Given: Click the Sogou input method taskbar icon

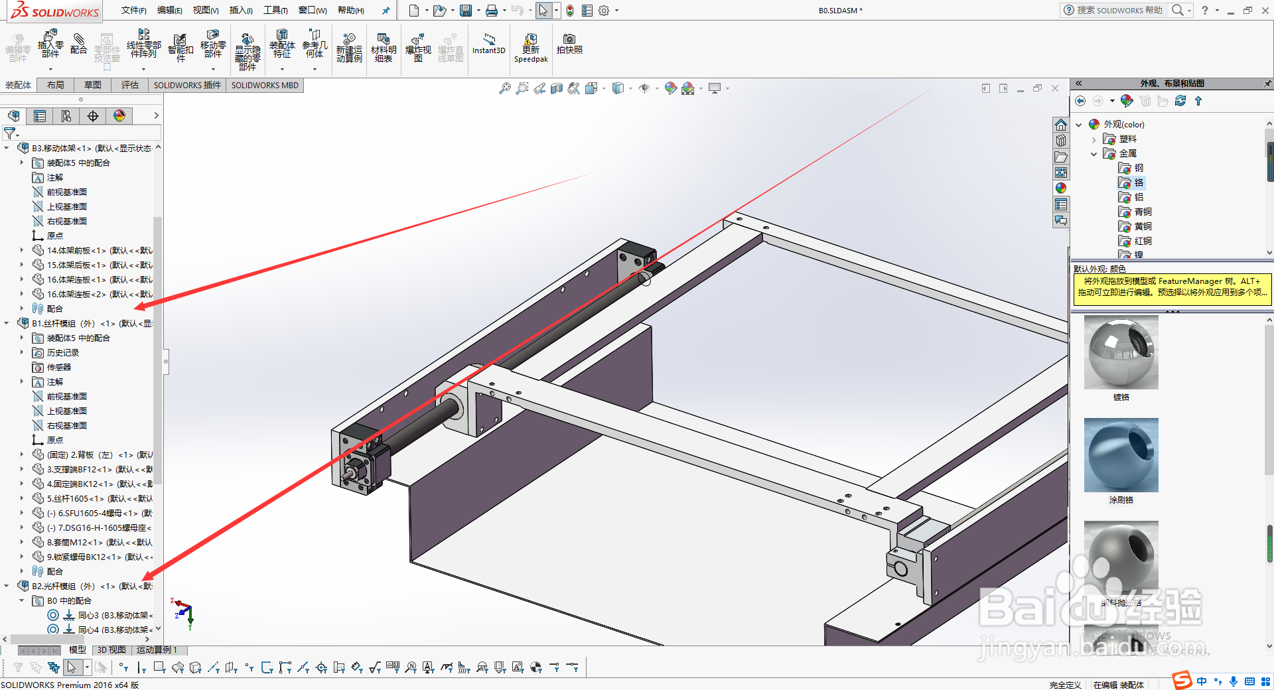Looking at the screenshot, I should 1182,681.
